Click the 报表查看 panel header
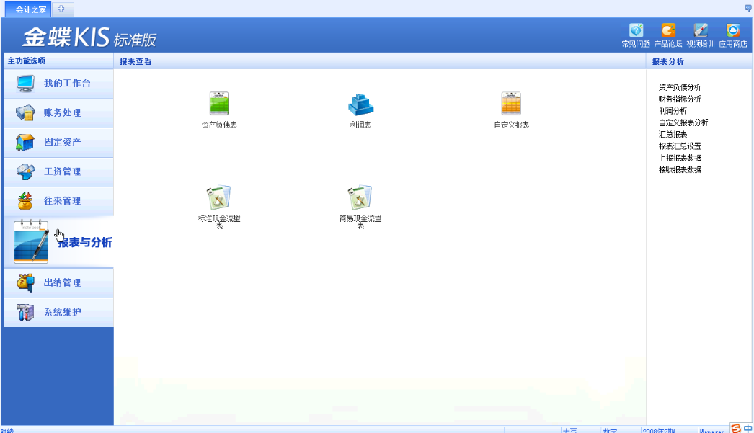Viewport: 754px width, 433px height. [x=136, y=61]
